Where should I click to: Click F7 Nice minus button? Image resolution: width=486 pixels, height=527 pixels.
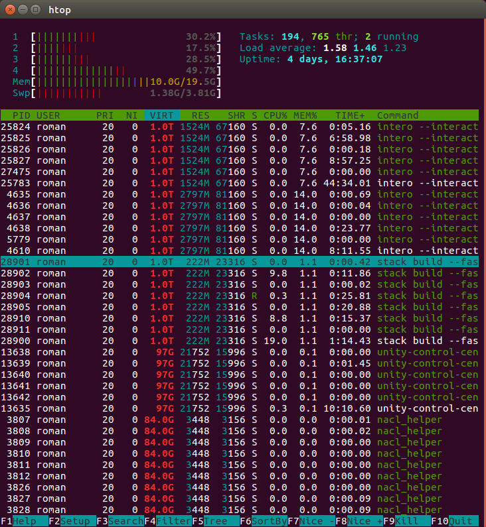point(311,521)
